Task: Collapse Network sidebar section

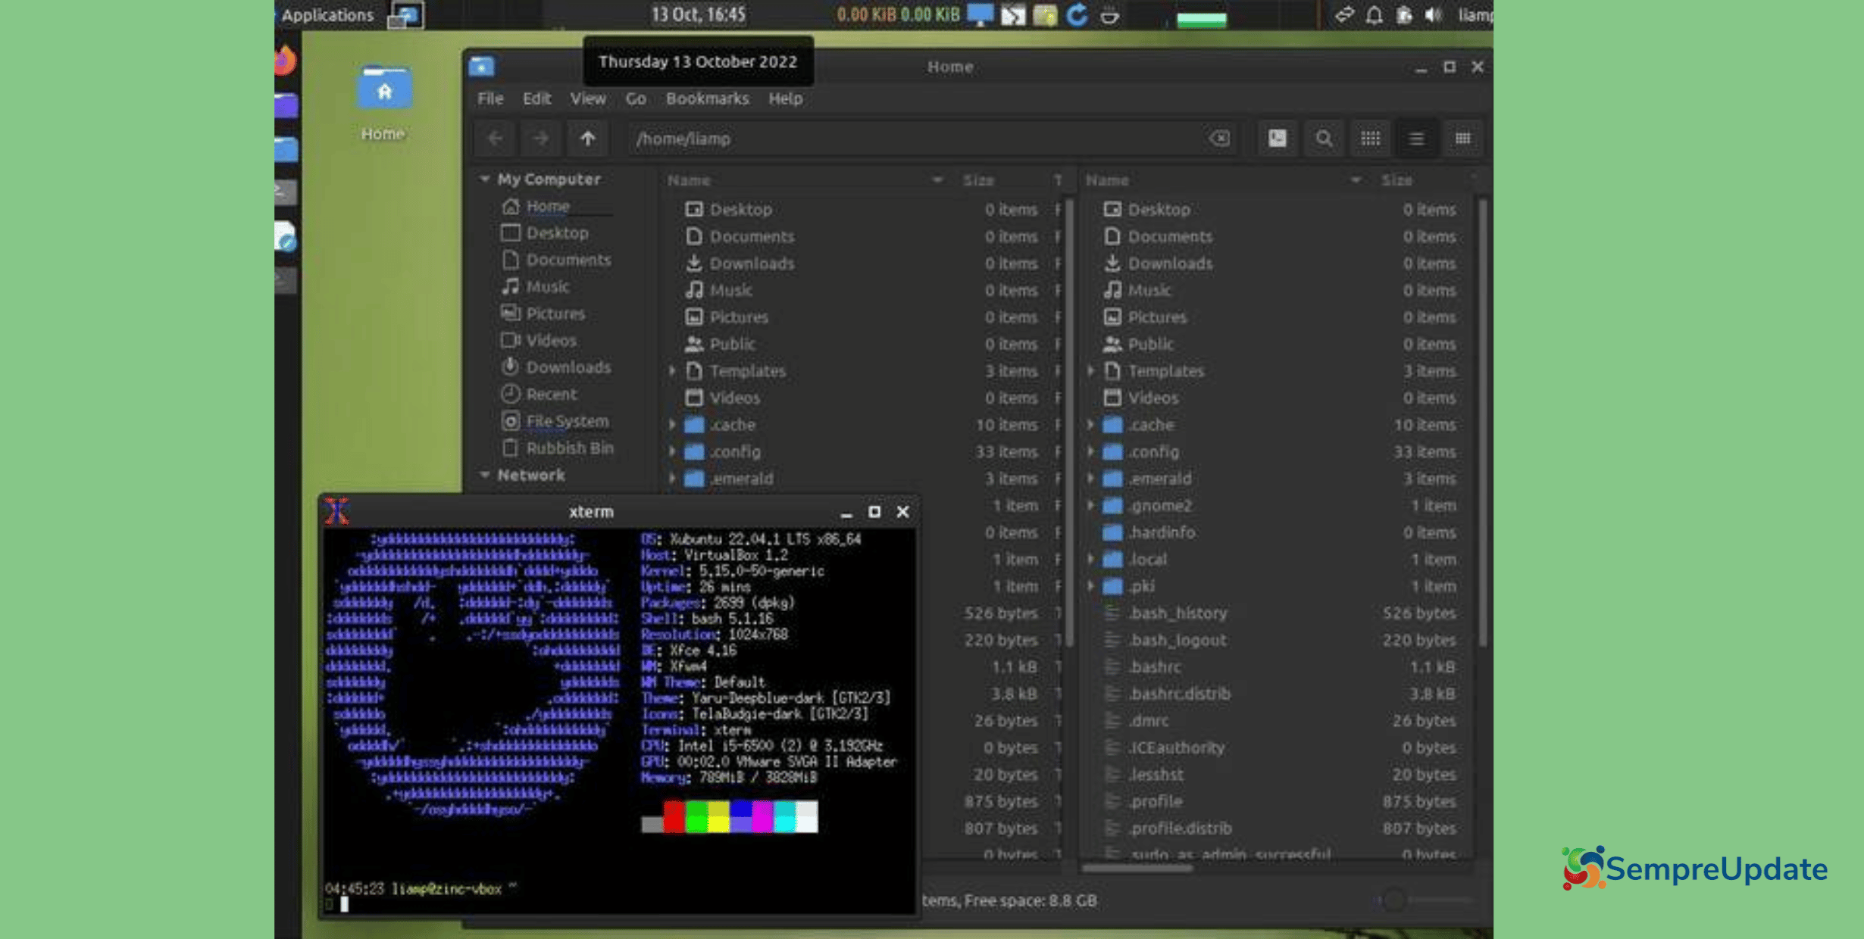Action: point(485,475)
